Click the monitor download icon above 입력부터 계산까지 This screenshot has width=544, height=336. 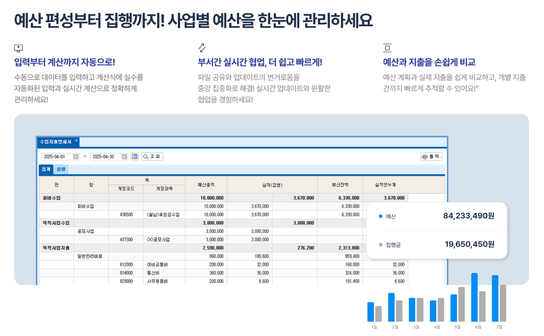[18, 48]
